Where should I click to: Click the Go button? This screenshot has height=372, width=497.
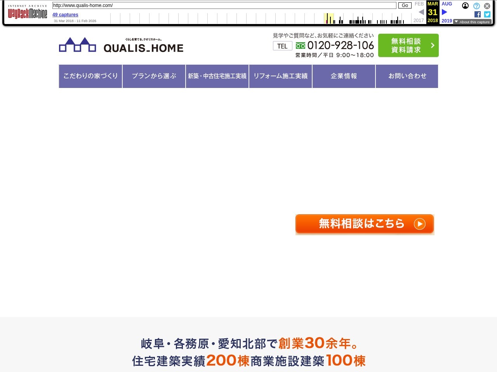click(405, 5)
